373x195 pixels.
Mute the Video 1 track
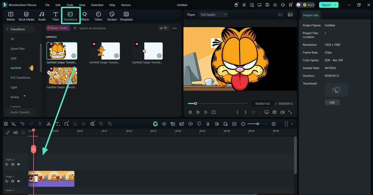point(13,181)
